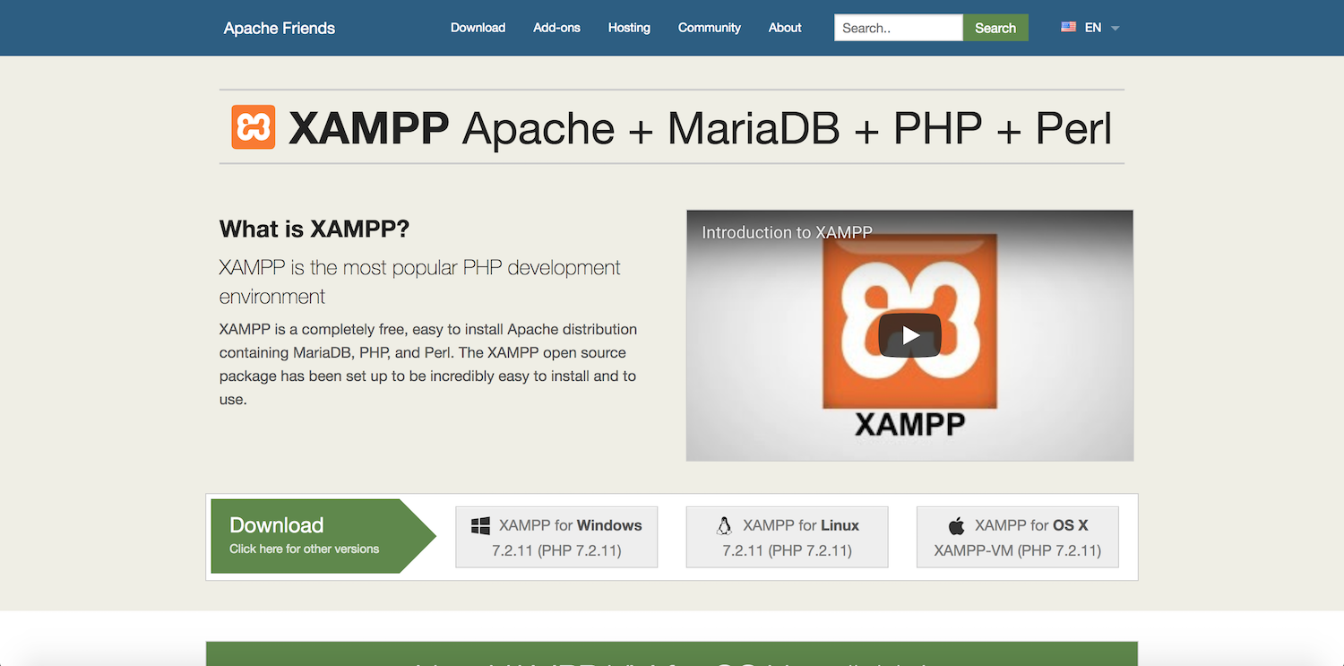Click green Download other versions button

323,536
